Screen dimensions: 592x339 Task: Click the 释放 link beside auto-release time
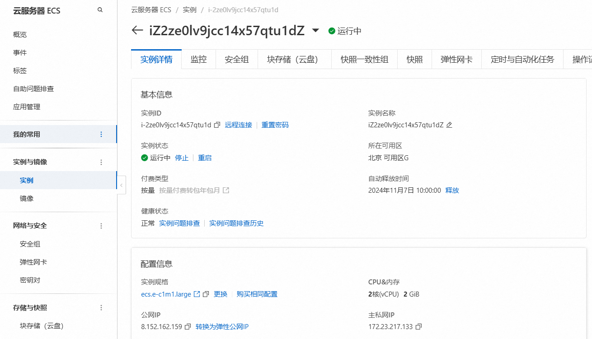(452, 190)
